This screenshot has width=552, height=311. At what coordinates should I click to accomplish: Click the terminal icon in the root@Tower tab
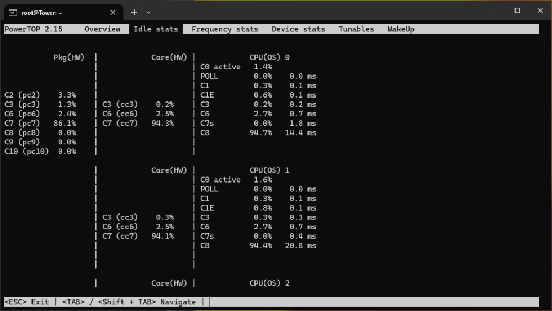tap(13, 13)
